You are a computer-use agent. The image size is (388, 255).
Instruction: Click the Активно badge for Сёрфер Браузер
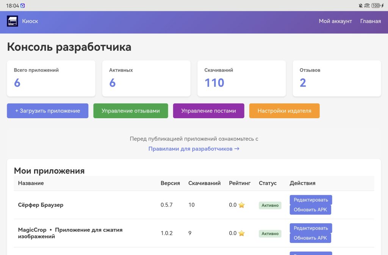tap(270, 205)
